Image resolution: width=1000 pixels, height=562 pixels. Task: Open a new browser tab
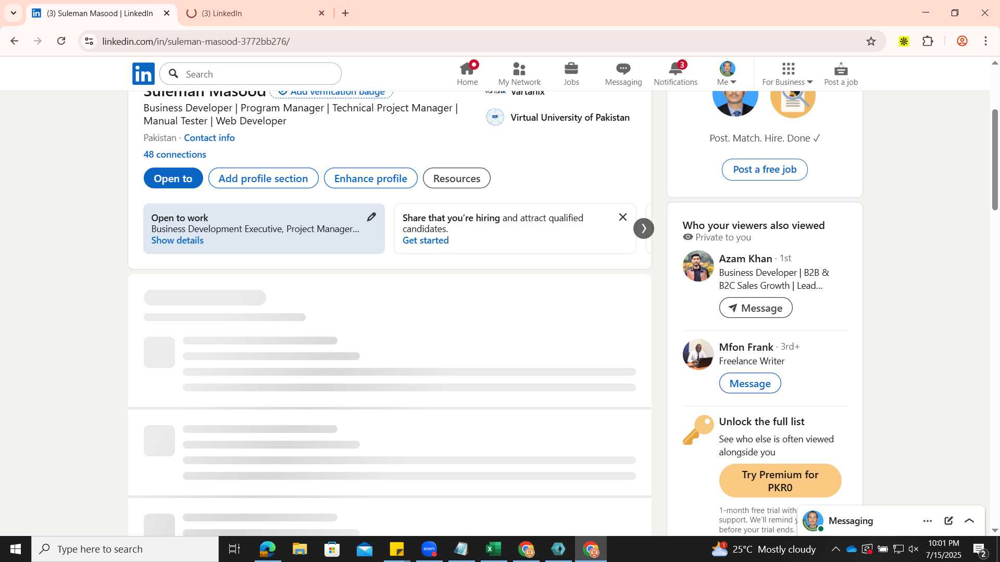point(345,14)
